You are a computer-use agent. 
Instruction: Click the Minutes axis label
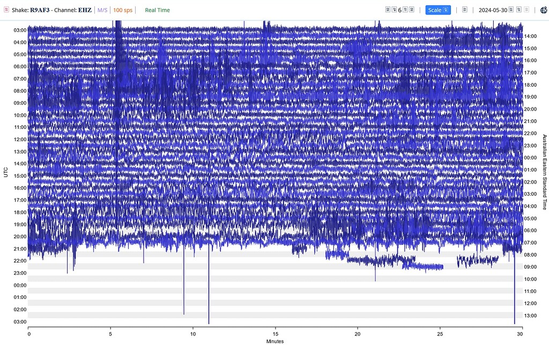[x=275, y=341]
